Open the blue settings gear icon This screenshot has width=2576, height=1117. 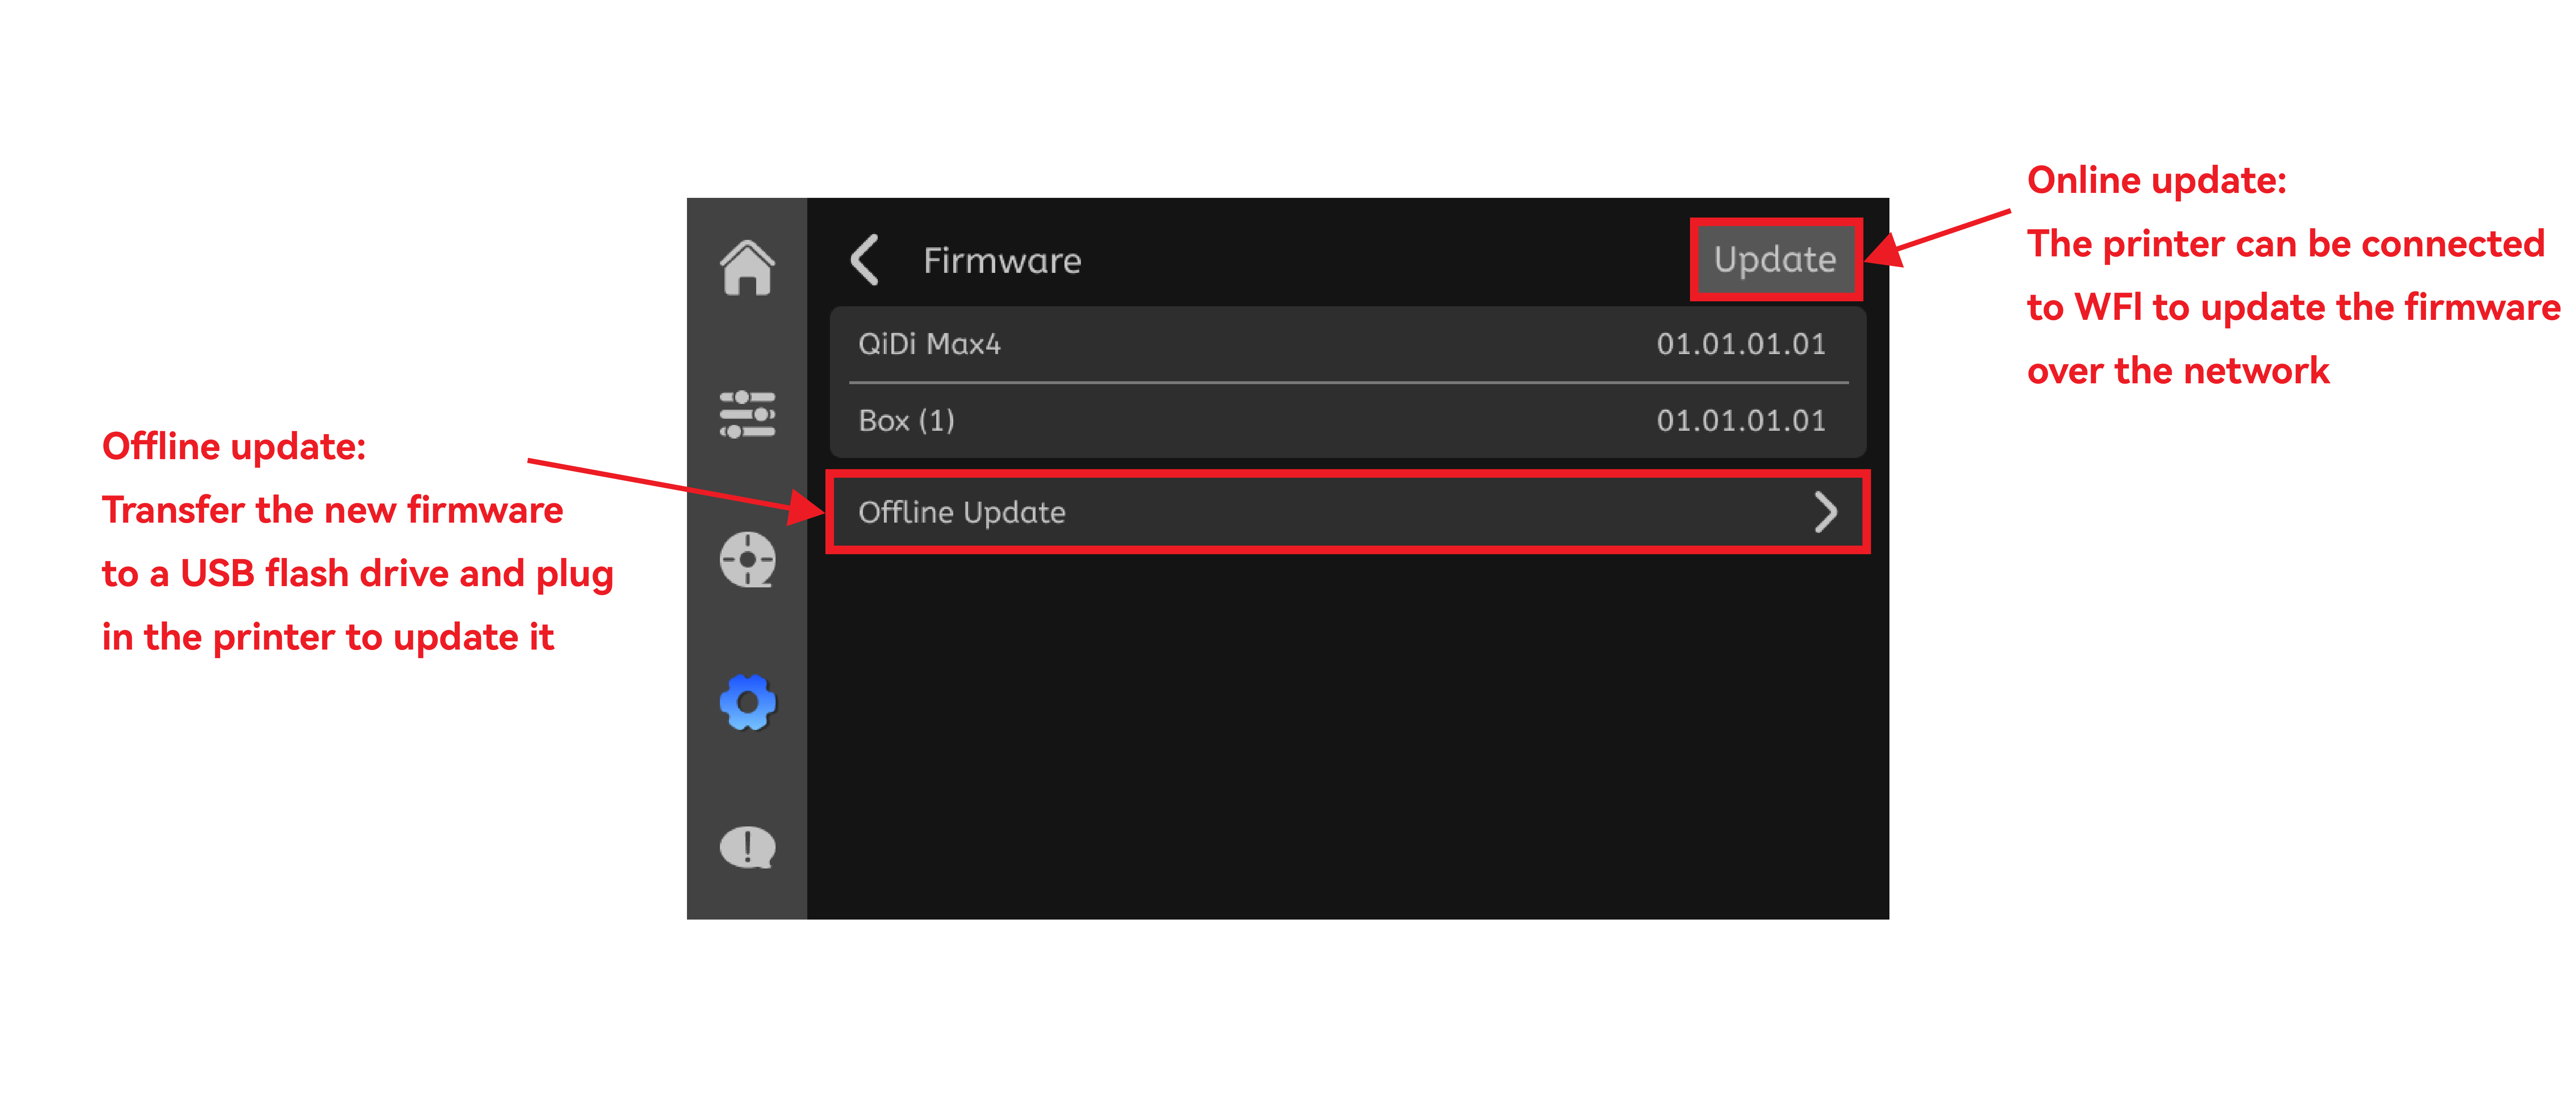[747, 703]
